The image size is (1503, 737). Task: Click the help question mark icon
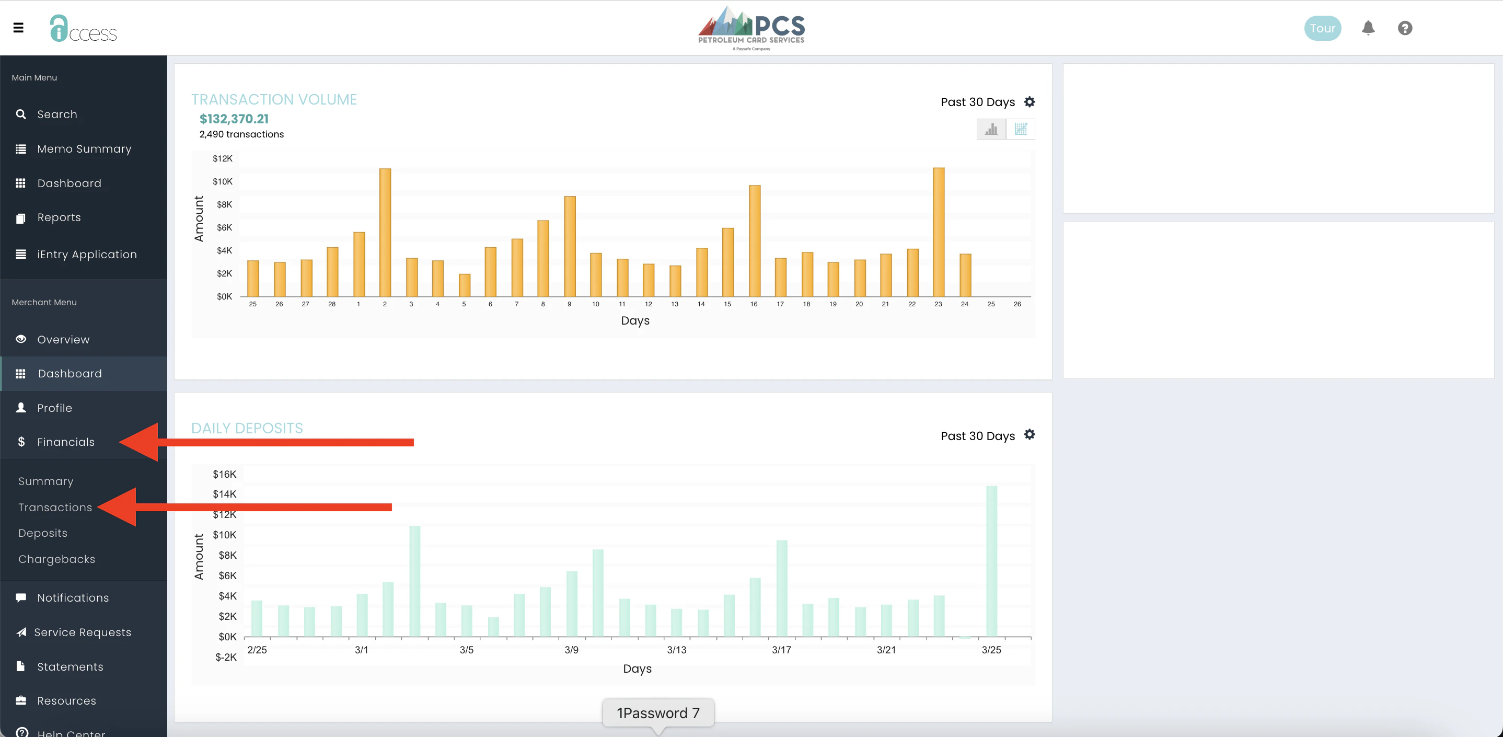tap(1404, 28)
